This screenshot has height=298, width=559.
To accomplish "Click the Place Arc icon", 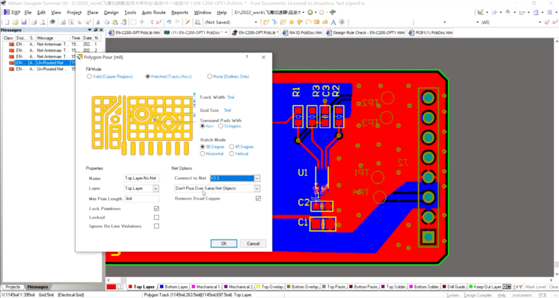I will (x=308, y=22).
